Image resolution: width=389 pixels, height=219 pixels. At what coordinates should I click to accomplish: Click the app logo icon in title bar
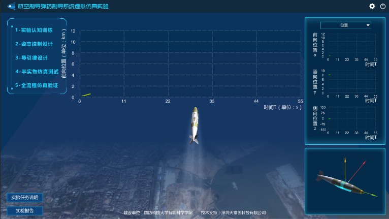click(11, 6)
